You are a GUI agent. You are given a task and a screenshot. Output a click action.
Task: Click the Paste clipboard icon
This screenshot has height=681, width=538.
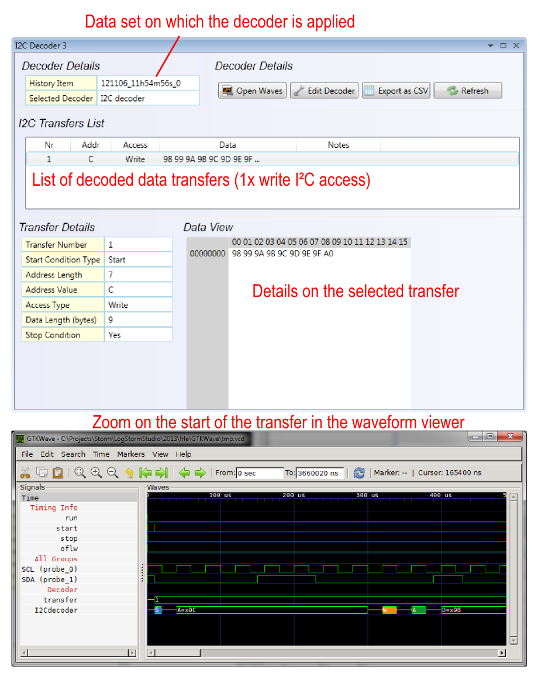58,472
